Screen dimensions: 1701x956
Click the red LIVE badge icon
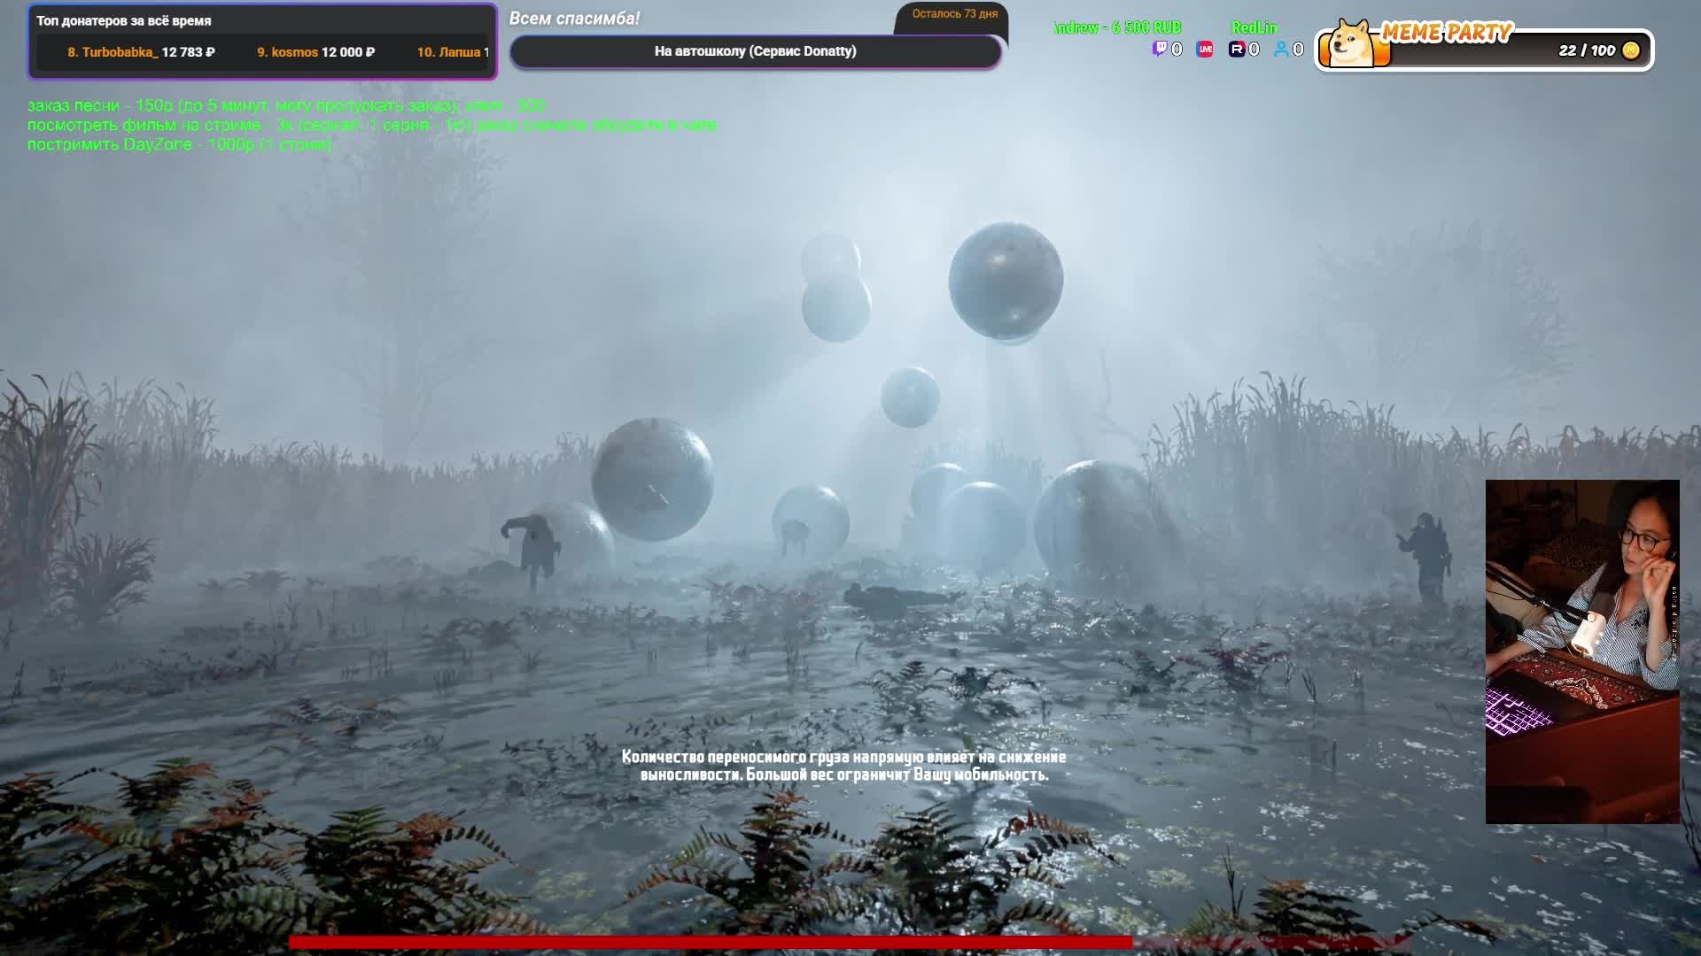[x=1205, y=50]
